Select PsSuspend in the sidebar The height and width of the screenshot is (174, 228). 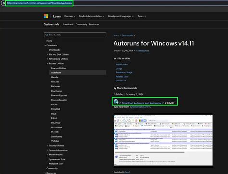tap(56, 128)
